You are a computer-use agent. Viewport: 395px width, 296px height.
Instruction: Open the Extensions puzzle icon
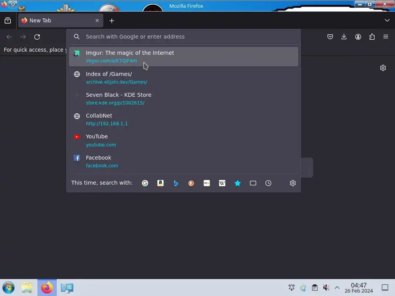[x=372, y=37]
